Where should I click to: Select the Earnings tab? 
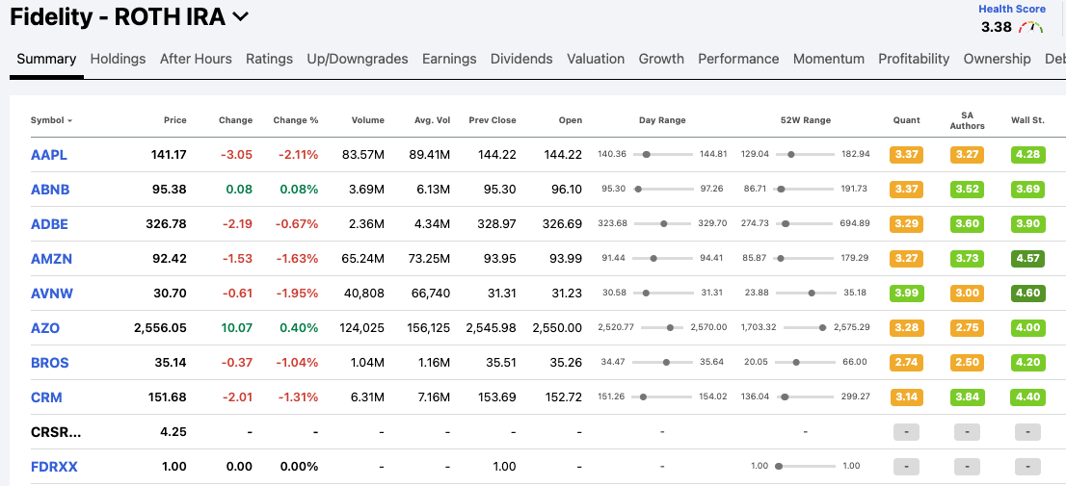(x=449, y=59)
